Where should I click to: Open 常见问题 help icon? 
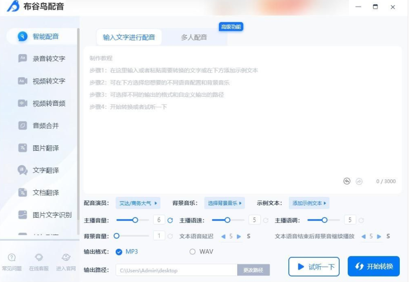click(x=12, y=257)
